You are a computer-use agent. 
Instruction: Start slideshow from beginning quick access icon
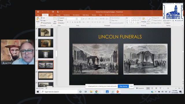pyautogui.click(x=53, y=12)
